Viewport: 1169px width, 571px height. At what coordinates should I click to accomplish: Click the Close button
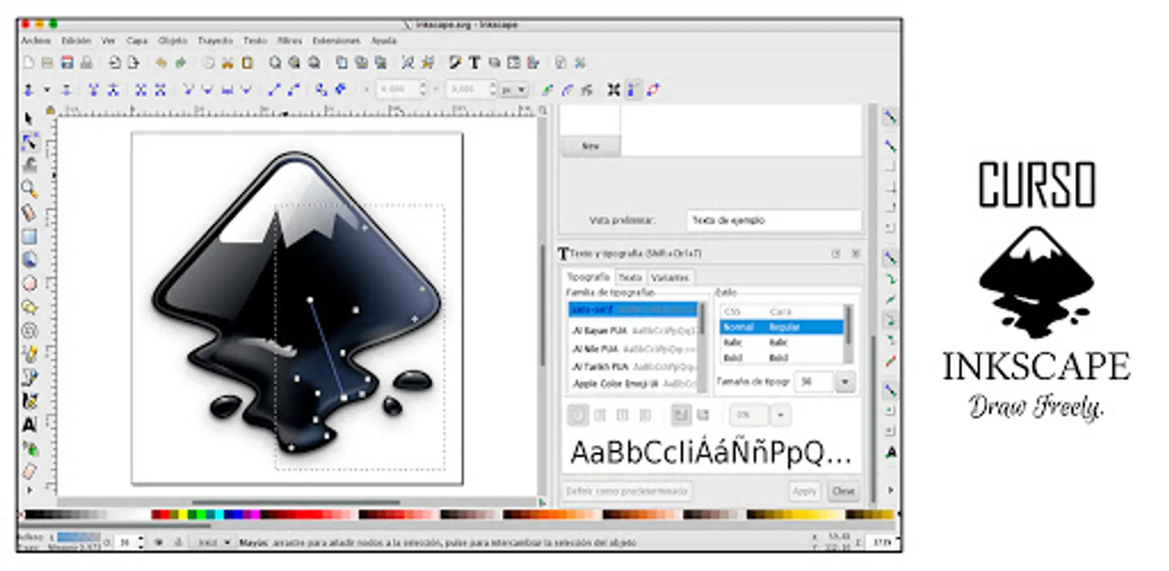click(843, 491)
